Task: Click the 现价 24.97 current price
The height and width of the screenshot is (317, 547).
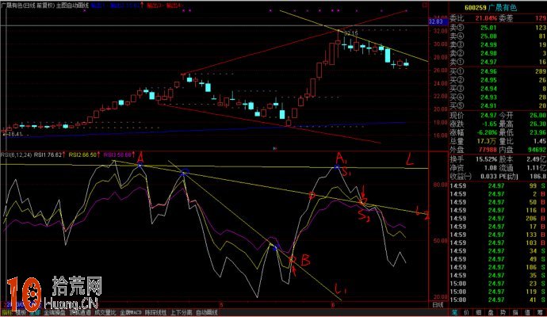Action: pos(488,115)
